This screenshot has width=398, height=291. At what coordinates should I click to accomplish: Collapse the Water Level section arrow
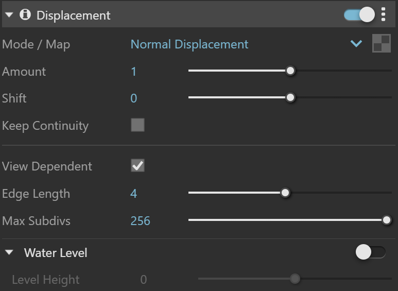point(9,252)
